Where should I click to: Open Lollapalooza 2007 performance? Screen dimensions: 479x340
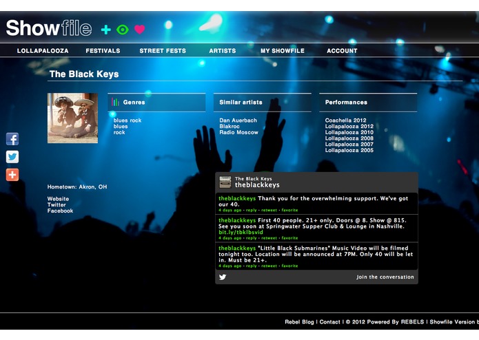click(x=349, y=145)
